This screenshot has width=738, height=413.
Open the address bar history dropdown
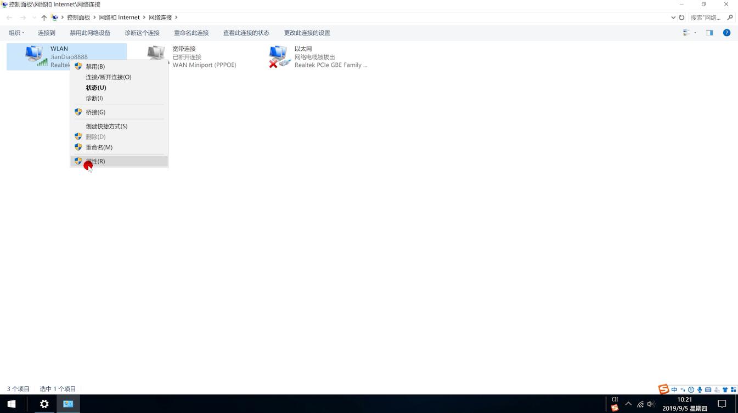[673, 18]
